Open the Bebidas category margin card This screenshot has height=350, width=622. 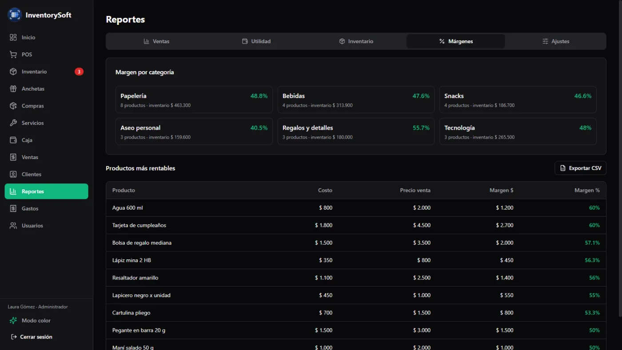tap(356, 100)
